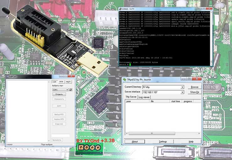Expand the Current Directory dropdown

point(182,87)
